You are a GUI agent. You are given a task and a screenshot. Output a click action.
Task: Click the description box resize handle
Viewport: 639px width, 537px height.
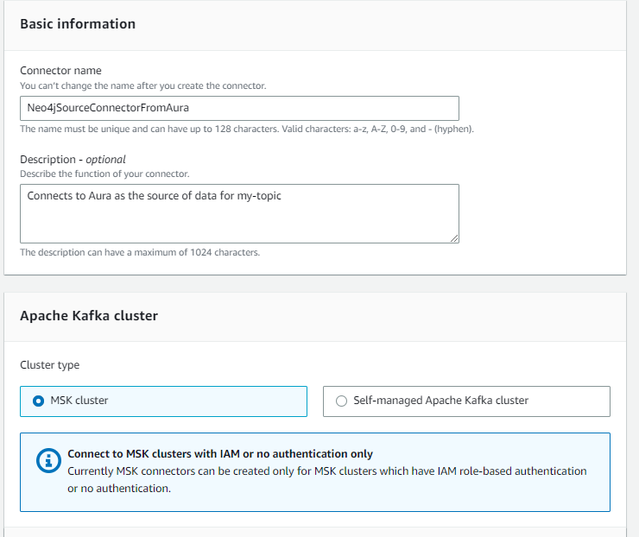[x=454, y=239]
